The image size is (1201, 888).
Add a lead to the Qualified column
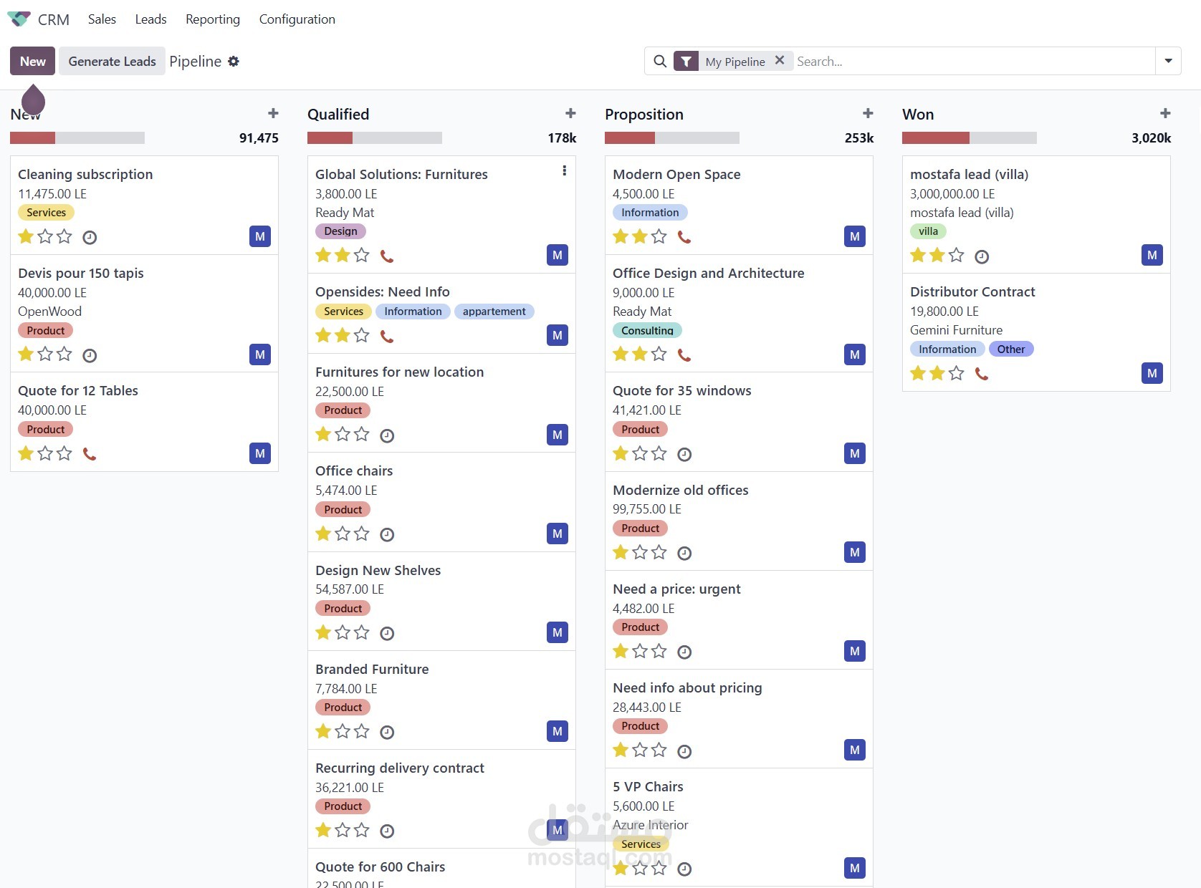(x=570, y=113)
